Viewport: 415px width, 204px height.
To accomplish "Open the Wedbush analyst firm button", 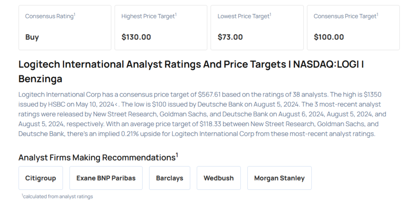I will coord(218,178).
